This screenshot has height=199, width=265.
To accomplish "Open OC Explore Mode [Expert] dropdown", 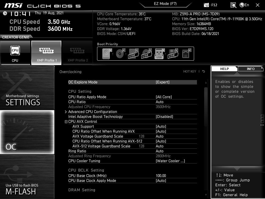I will 132,82.
